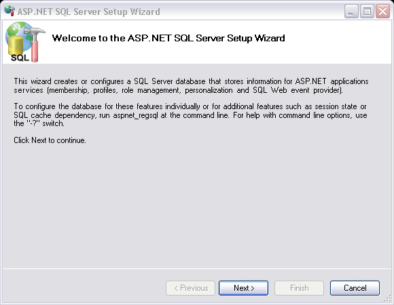Close the wizard with the X button
Viewport: 394px width, 305px height.
(x=382, y=12)
